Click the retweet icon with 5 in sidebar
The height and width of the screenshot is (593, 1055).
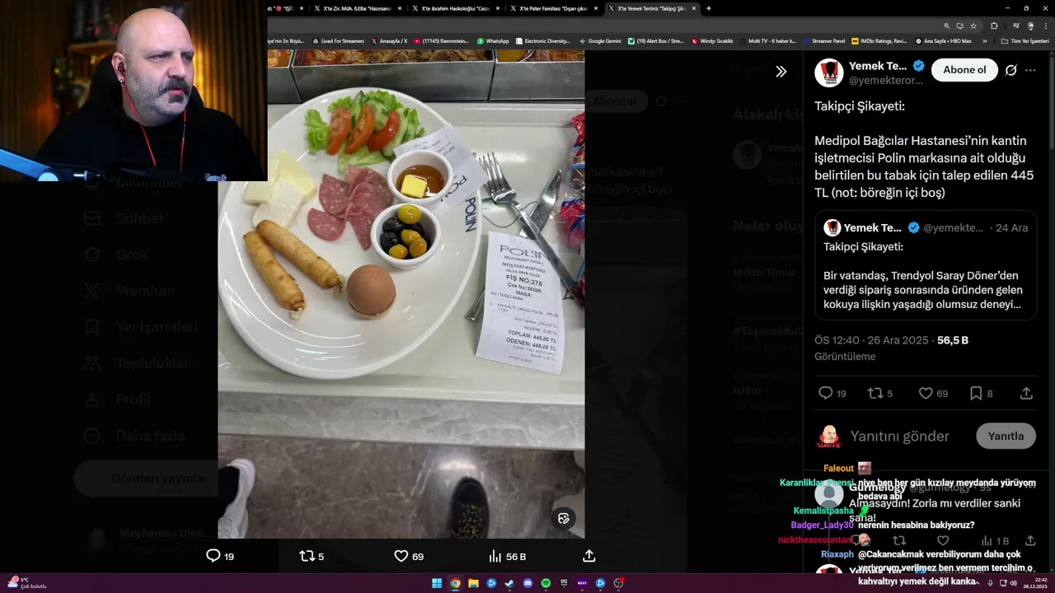click(x=879, y=394)
